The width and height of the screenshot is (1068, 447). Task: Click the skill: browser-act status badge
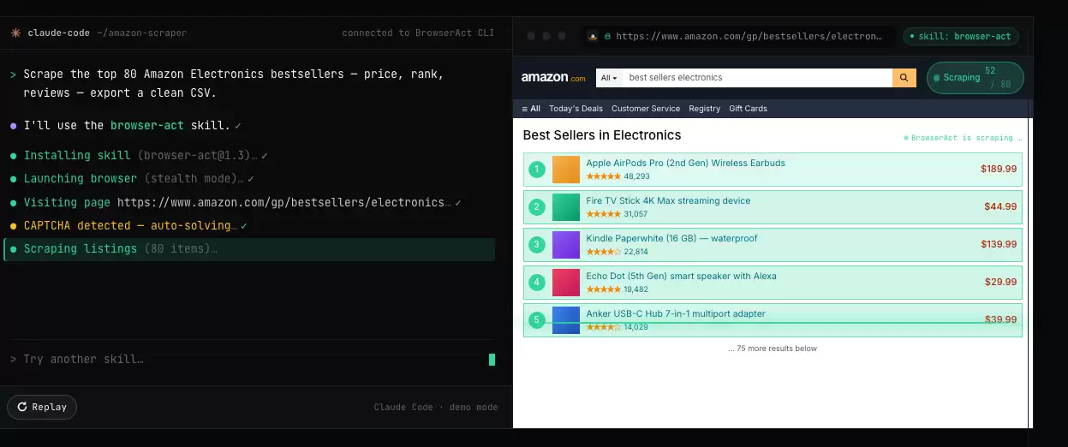click(961, 37)
